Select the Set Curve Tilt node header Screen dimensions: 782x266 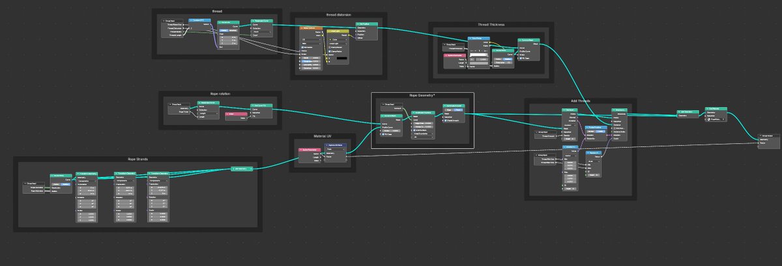pyautogui.click(x=261, y=105)
